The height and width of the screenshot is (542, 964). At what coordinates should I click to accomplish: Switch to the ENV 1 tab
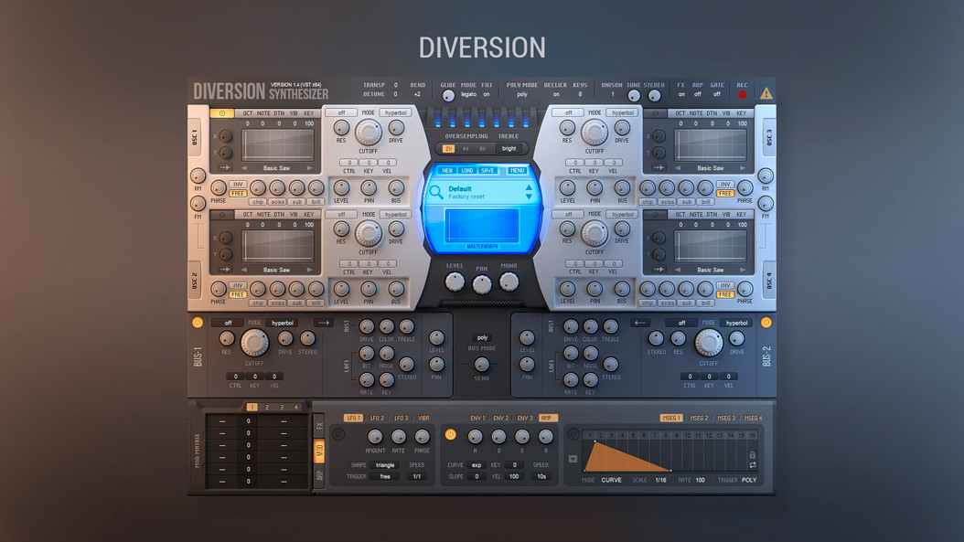[x=477, y=418]
